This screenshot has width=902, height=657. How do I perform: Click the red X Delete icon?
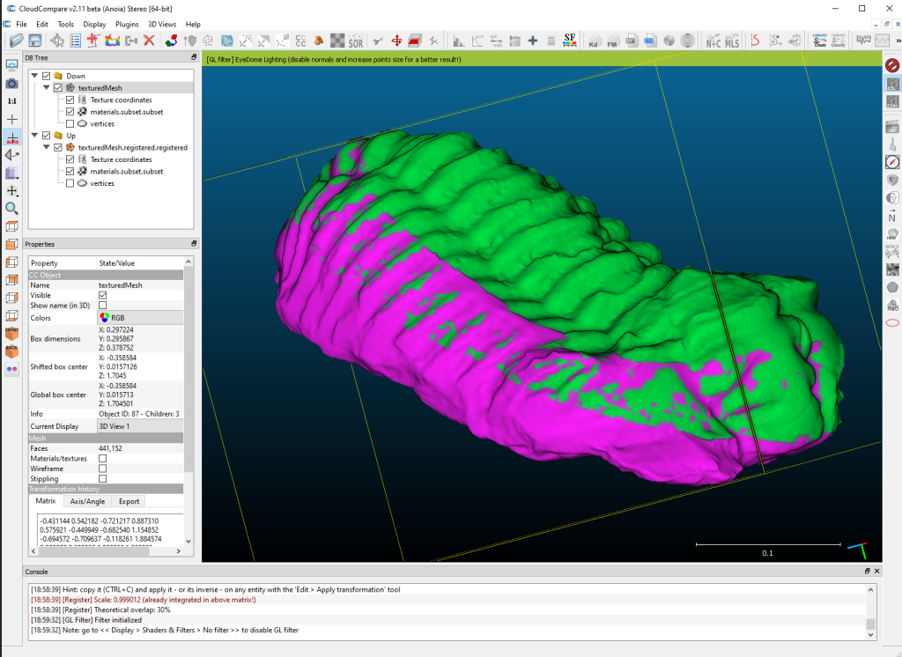[x=150, y=41]
